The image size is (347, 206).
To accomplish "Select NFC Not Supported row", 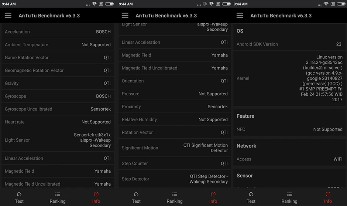I will (289, 129).
